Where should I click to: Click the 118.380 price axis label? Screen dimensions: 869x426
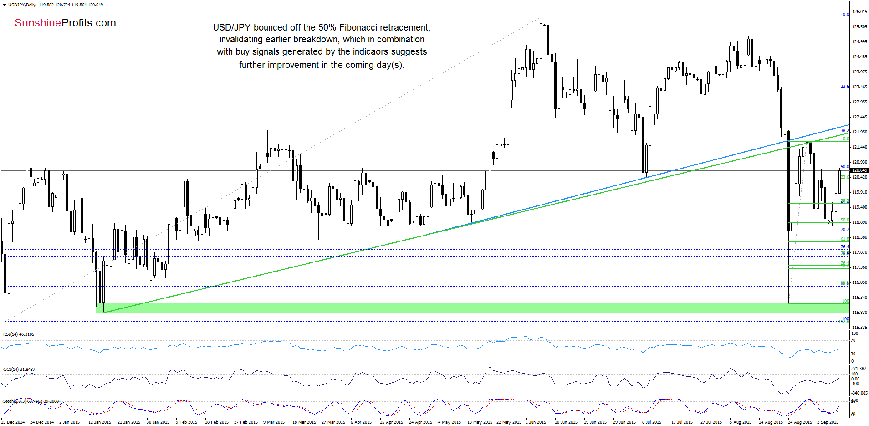859,237
